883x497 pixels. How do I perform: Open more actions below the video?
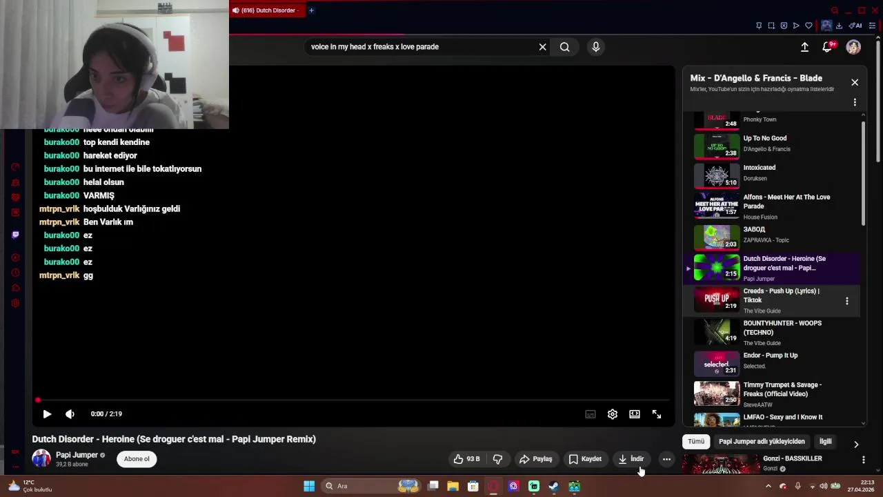[x=666, y=459]
